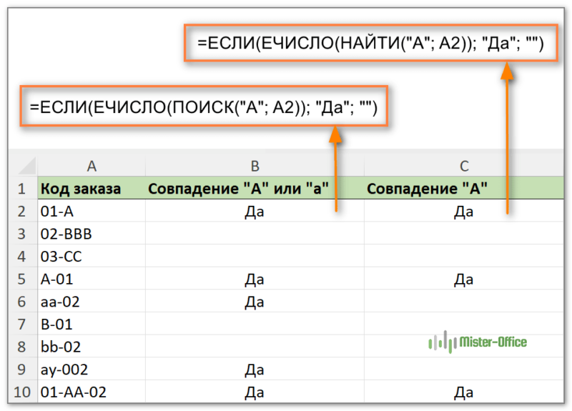The width and height of the screenshot is (572, 411).
Task: Click the cell with order code 02-BBB
Action: 92,234
